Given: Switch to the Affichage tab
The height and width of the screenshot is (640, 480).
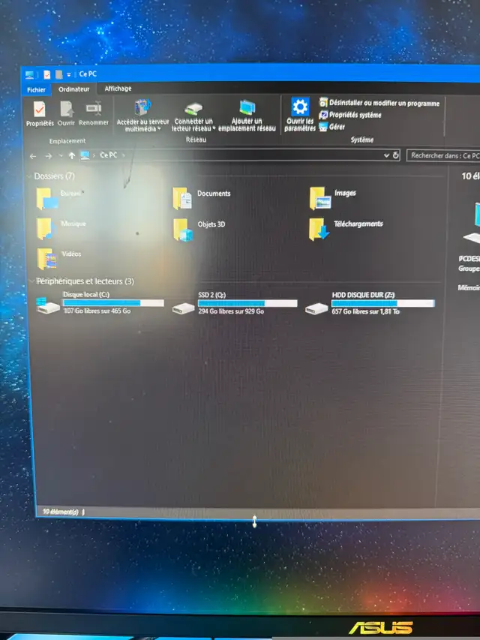Looking at the screenshot, I should pyautogui.click(x=118, y=89).
